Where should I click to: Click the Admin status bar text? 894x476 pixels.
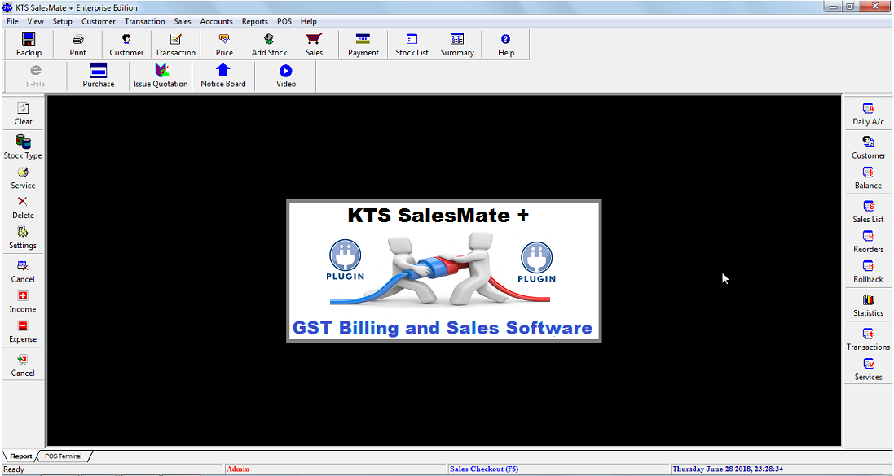(238, 469)
